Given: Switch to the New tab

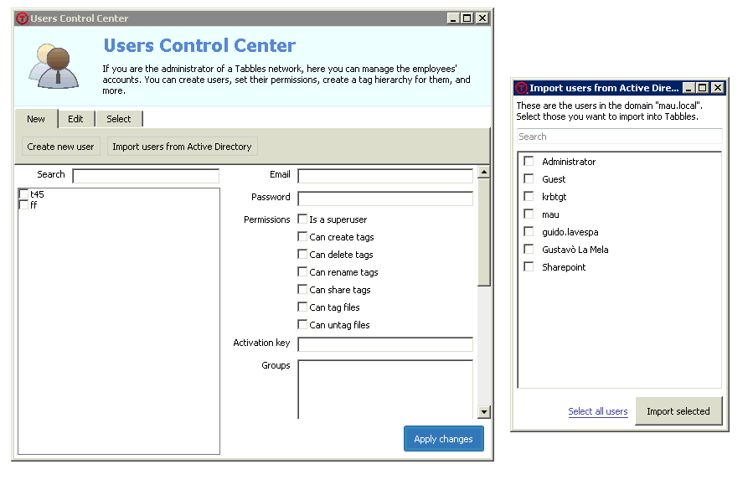Looking at the screenshot, I should pyautogui.click(x=36, y=119).
